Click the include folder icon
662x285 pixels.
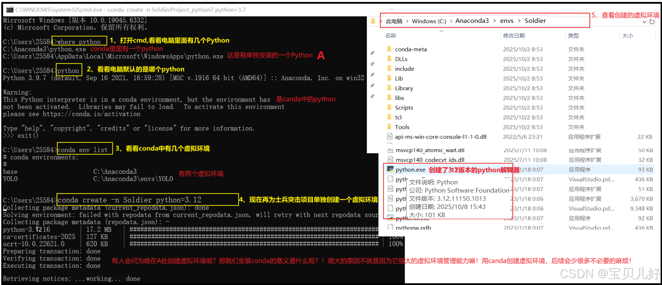coord(389,69)
